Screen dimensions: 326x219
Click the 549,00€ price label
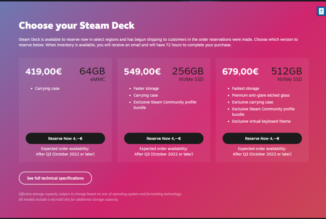click(x=142, y=72)
